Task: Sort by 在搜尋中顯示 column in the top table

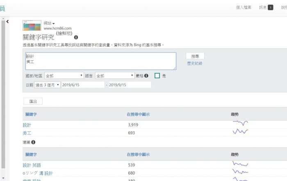Action: coord(139,114)
